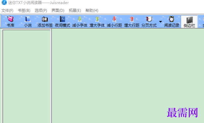The width and height of the screenshot is (204, 123).
Task: Click 减小字体 to shrink font
Action: 79,22
